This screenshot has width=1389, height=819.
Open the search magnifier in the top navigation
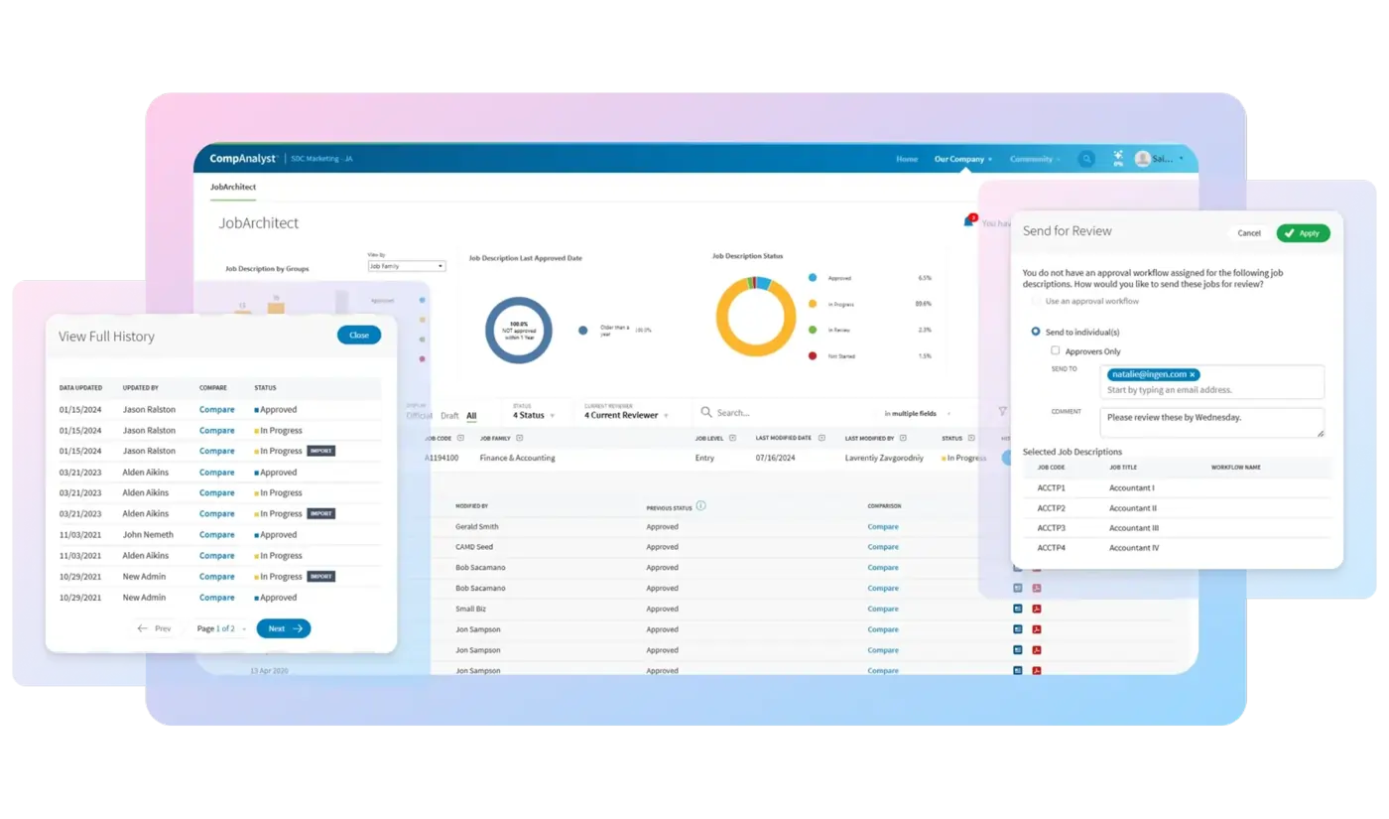pyautogui.click(x=1086, y=158)
